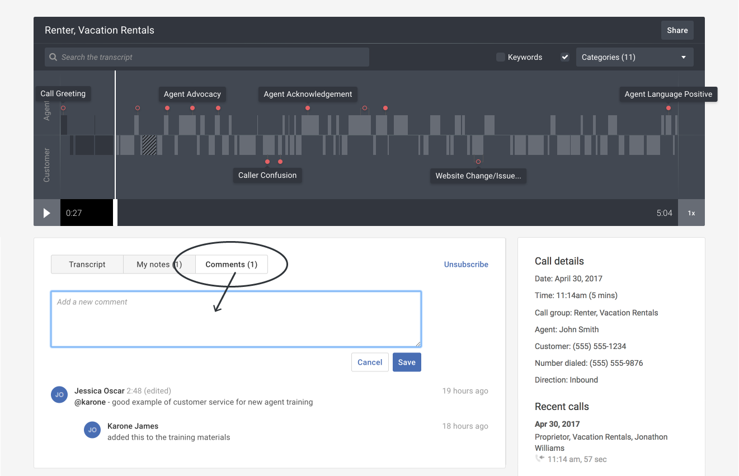Screen dimensions: 739x476
Task: Select the Call Greeting timeline marker dot
Action: [63, 108]
